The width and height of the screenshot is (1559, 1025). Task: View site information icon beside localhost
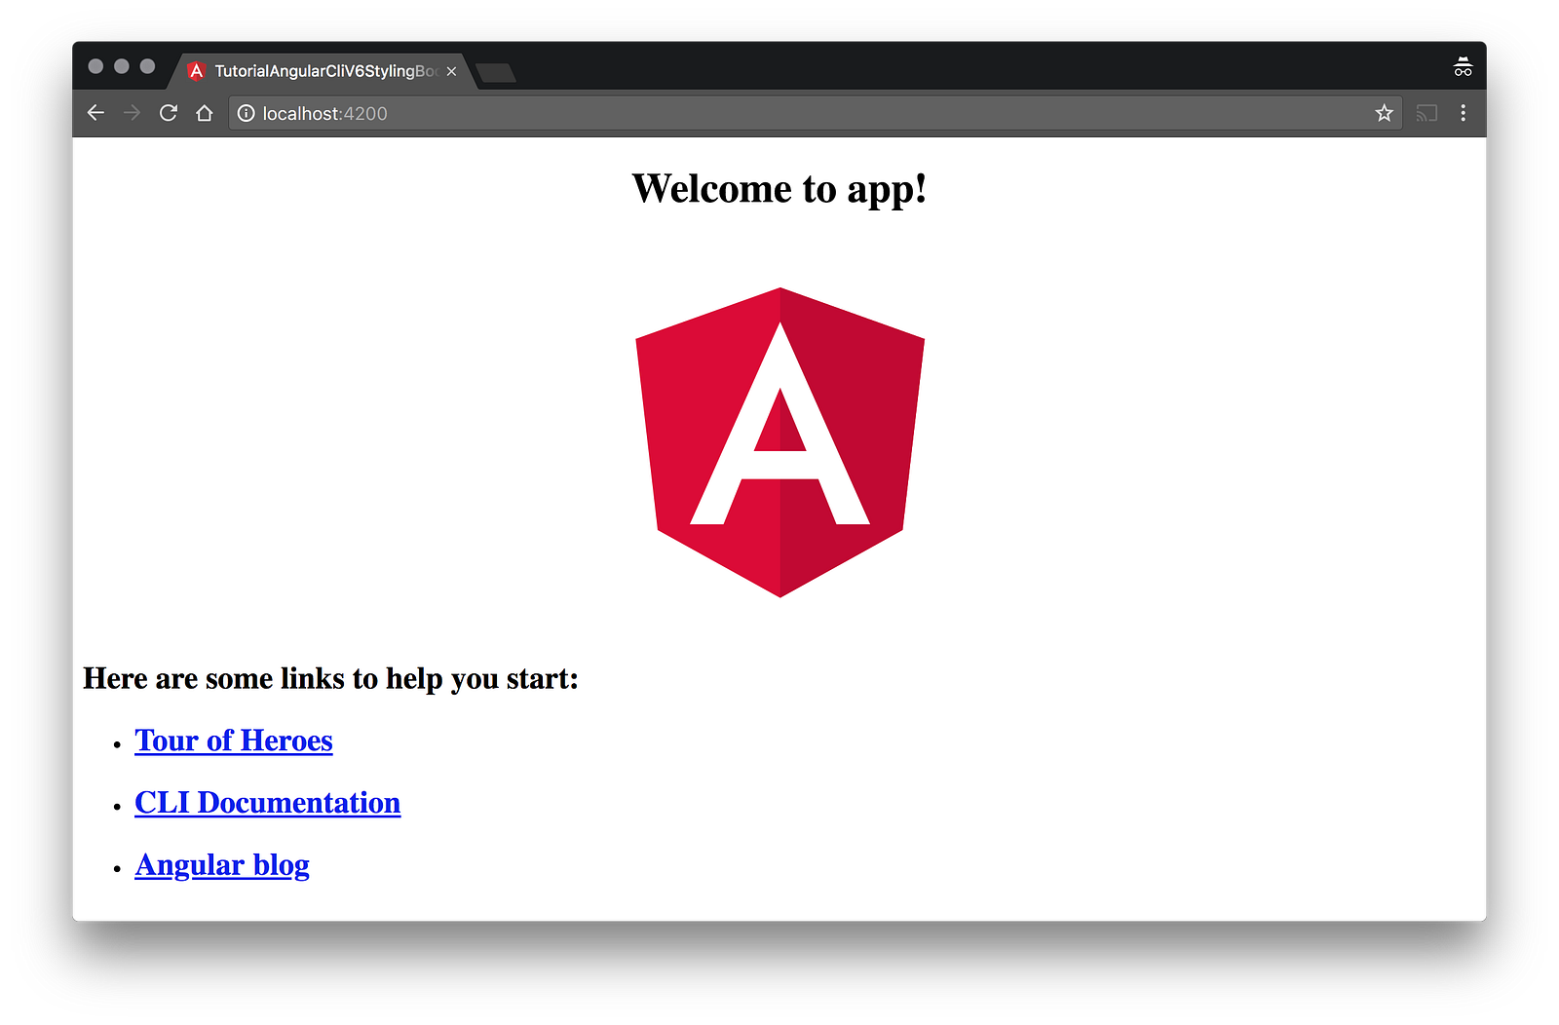click(x=247, y=113)
